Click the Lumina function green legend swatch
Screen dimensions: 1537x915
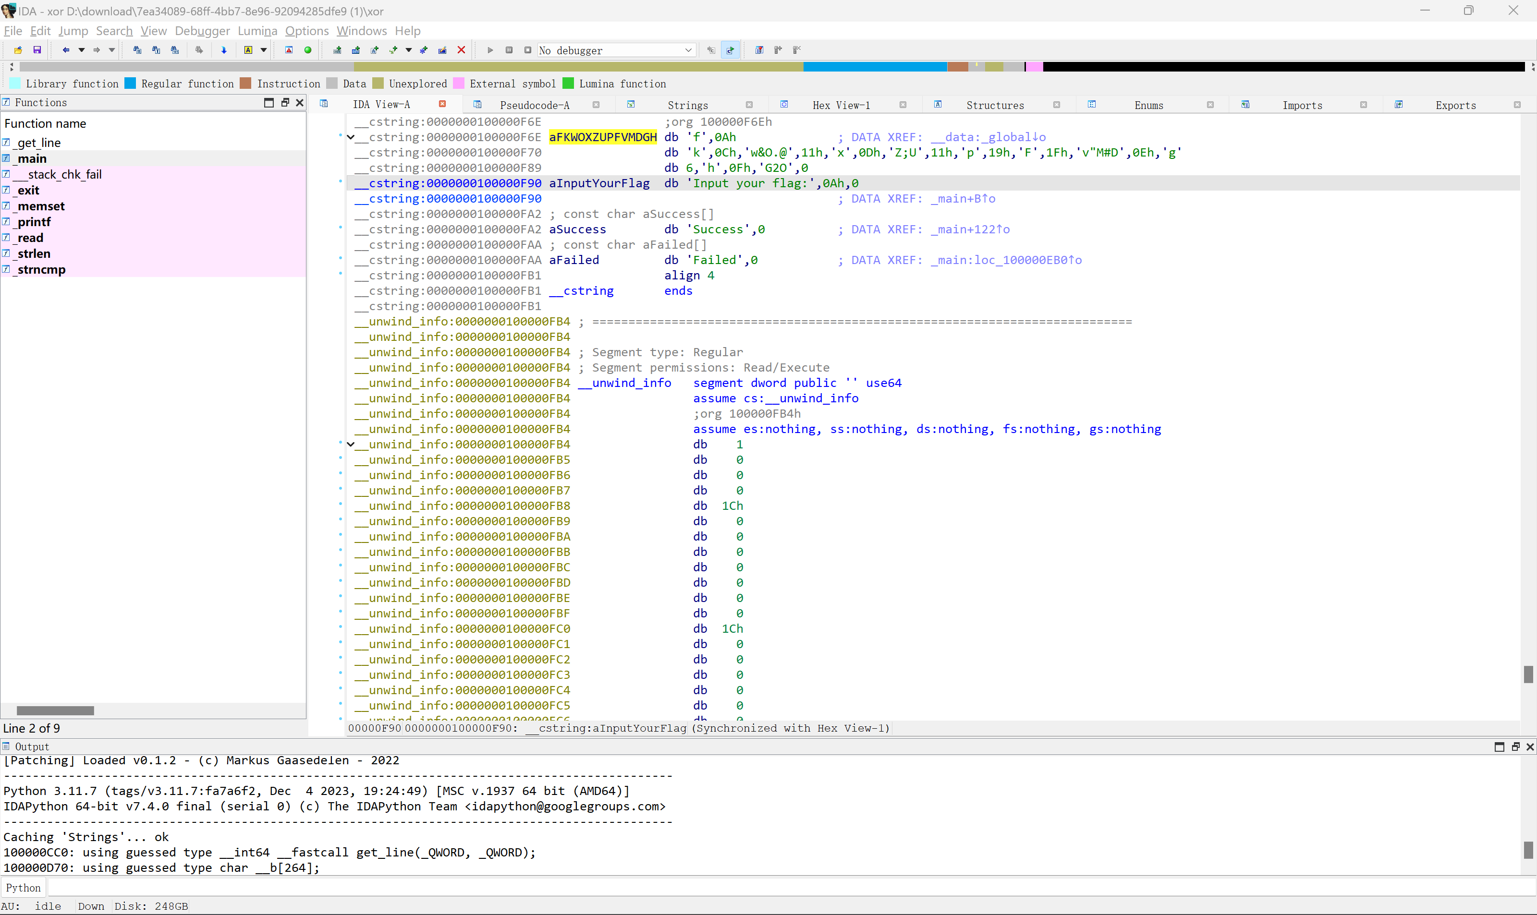tap(568, 83)
